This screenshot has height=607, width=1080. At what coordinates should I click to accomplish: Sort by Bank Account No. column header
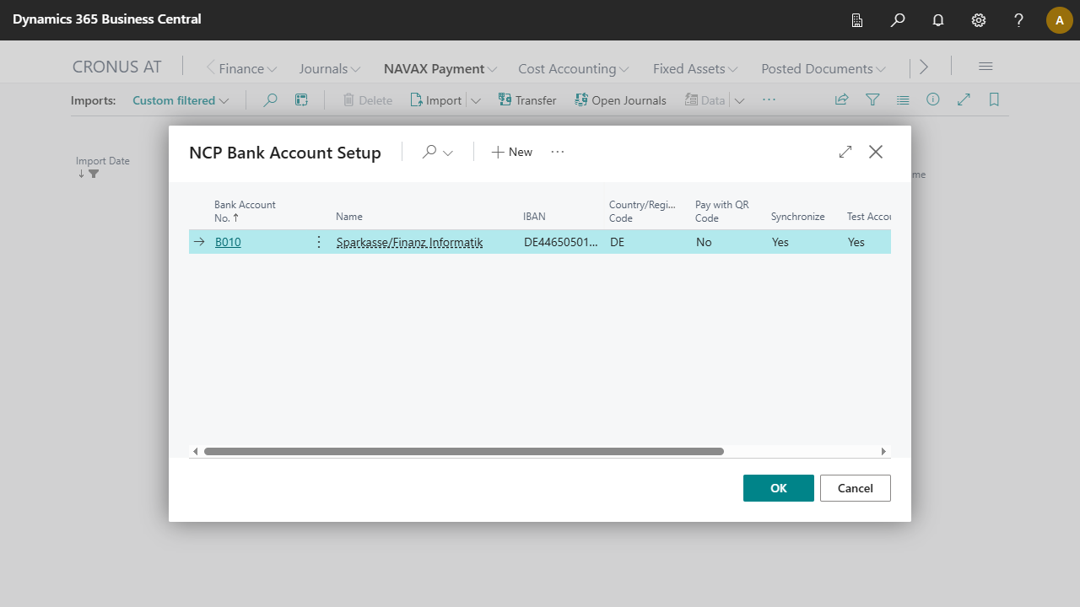pos(245,211)
